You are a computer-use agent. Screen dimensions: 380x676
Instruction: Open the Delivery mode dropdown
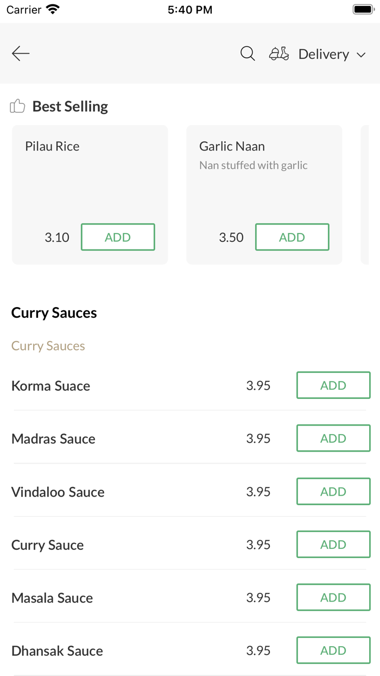click(x=324, y=54)
